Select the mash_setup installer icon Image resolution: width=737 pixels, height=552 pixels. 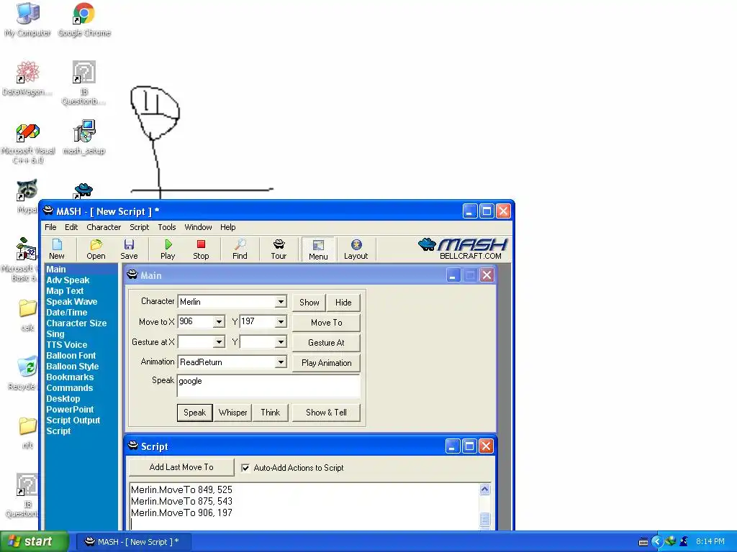click(84, 137)
